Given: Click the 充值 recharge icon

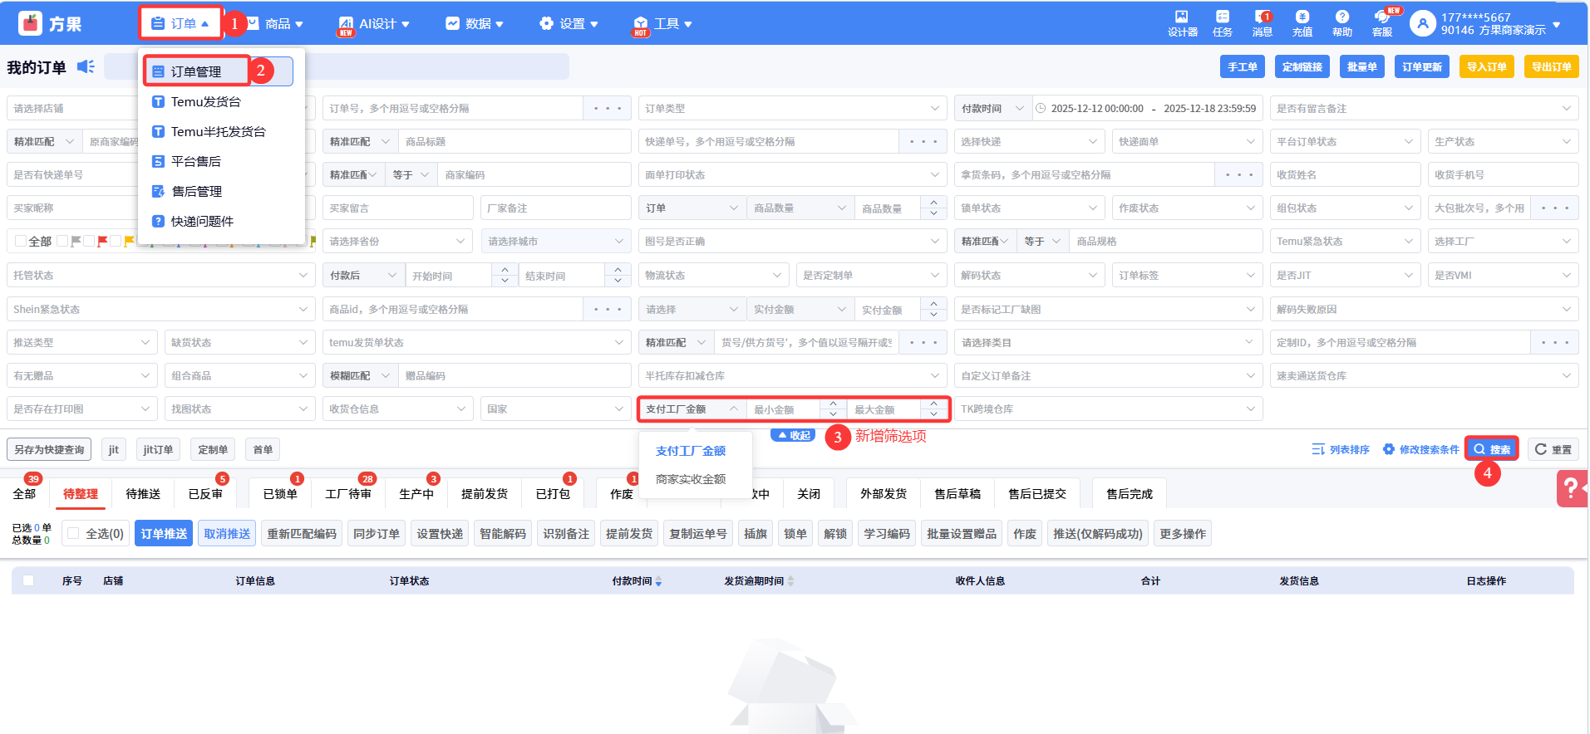Looking at the screenshot, I should (1302, 23).
